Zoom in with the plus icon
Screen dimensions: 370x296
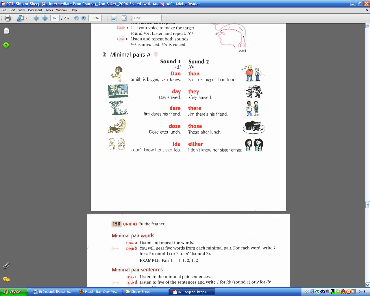click(84, 18)
